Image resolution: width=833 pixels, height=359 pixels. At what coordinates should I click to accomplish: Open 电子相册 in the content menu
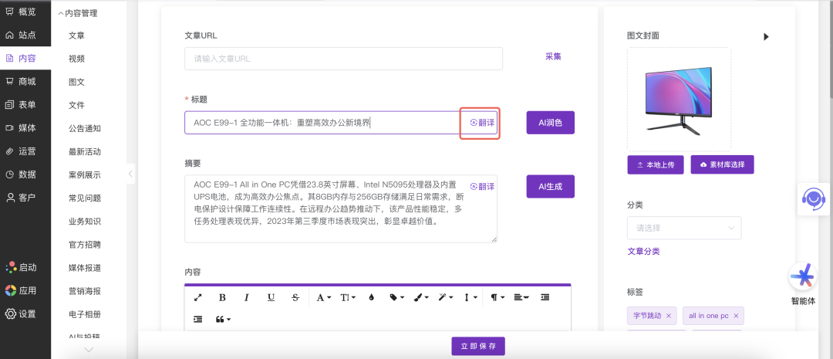click(x=85, y=314)
